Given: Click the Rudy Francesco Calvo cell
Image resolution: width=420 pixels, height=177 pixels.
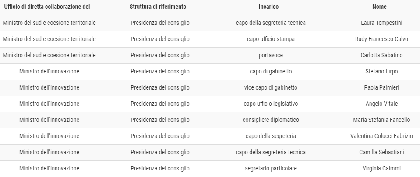Looking at the screenshot, I should [x=381, y=39].
